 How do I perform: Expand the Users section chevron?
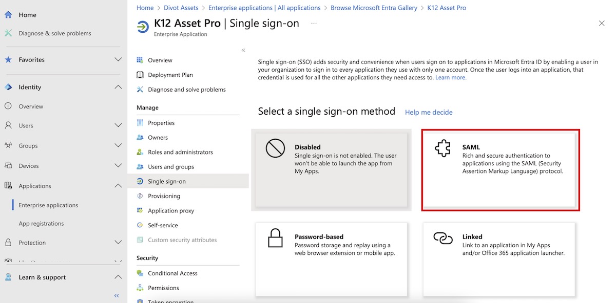click(x=118, y=125)
